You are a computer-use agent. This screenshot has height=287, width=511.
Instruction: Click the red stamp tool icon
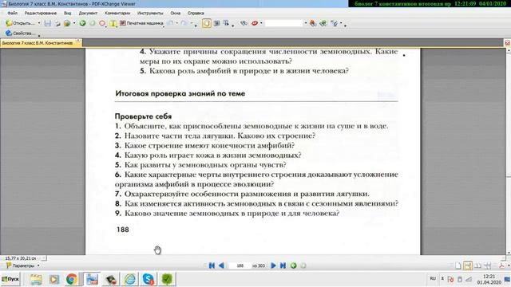click(x=255, y=23)
